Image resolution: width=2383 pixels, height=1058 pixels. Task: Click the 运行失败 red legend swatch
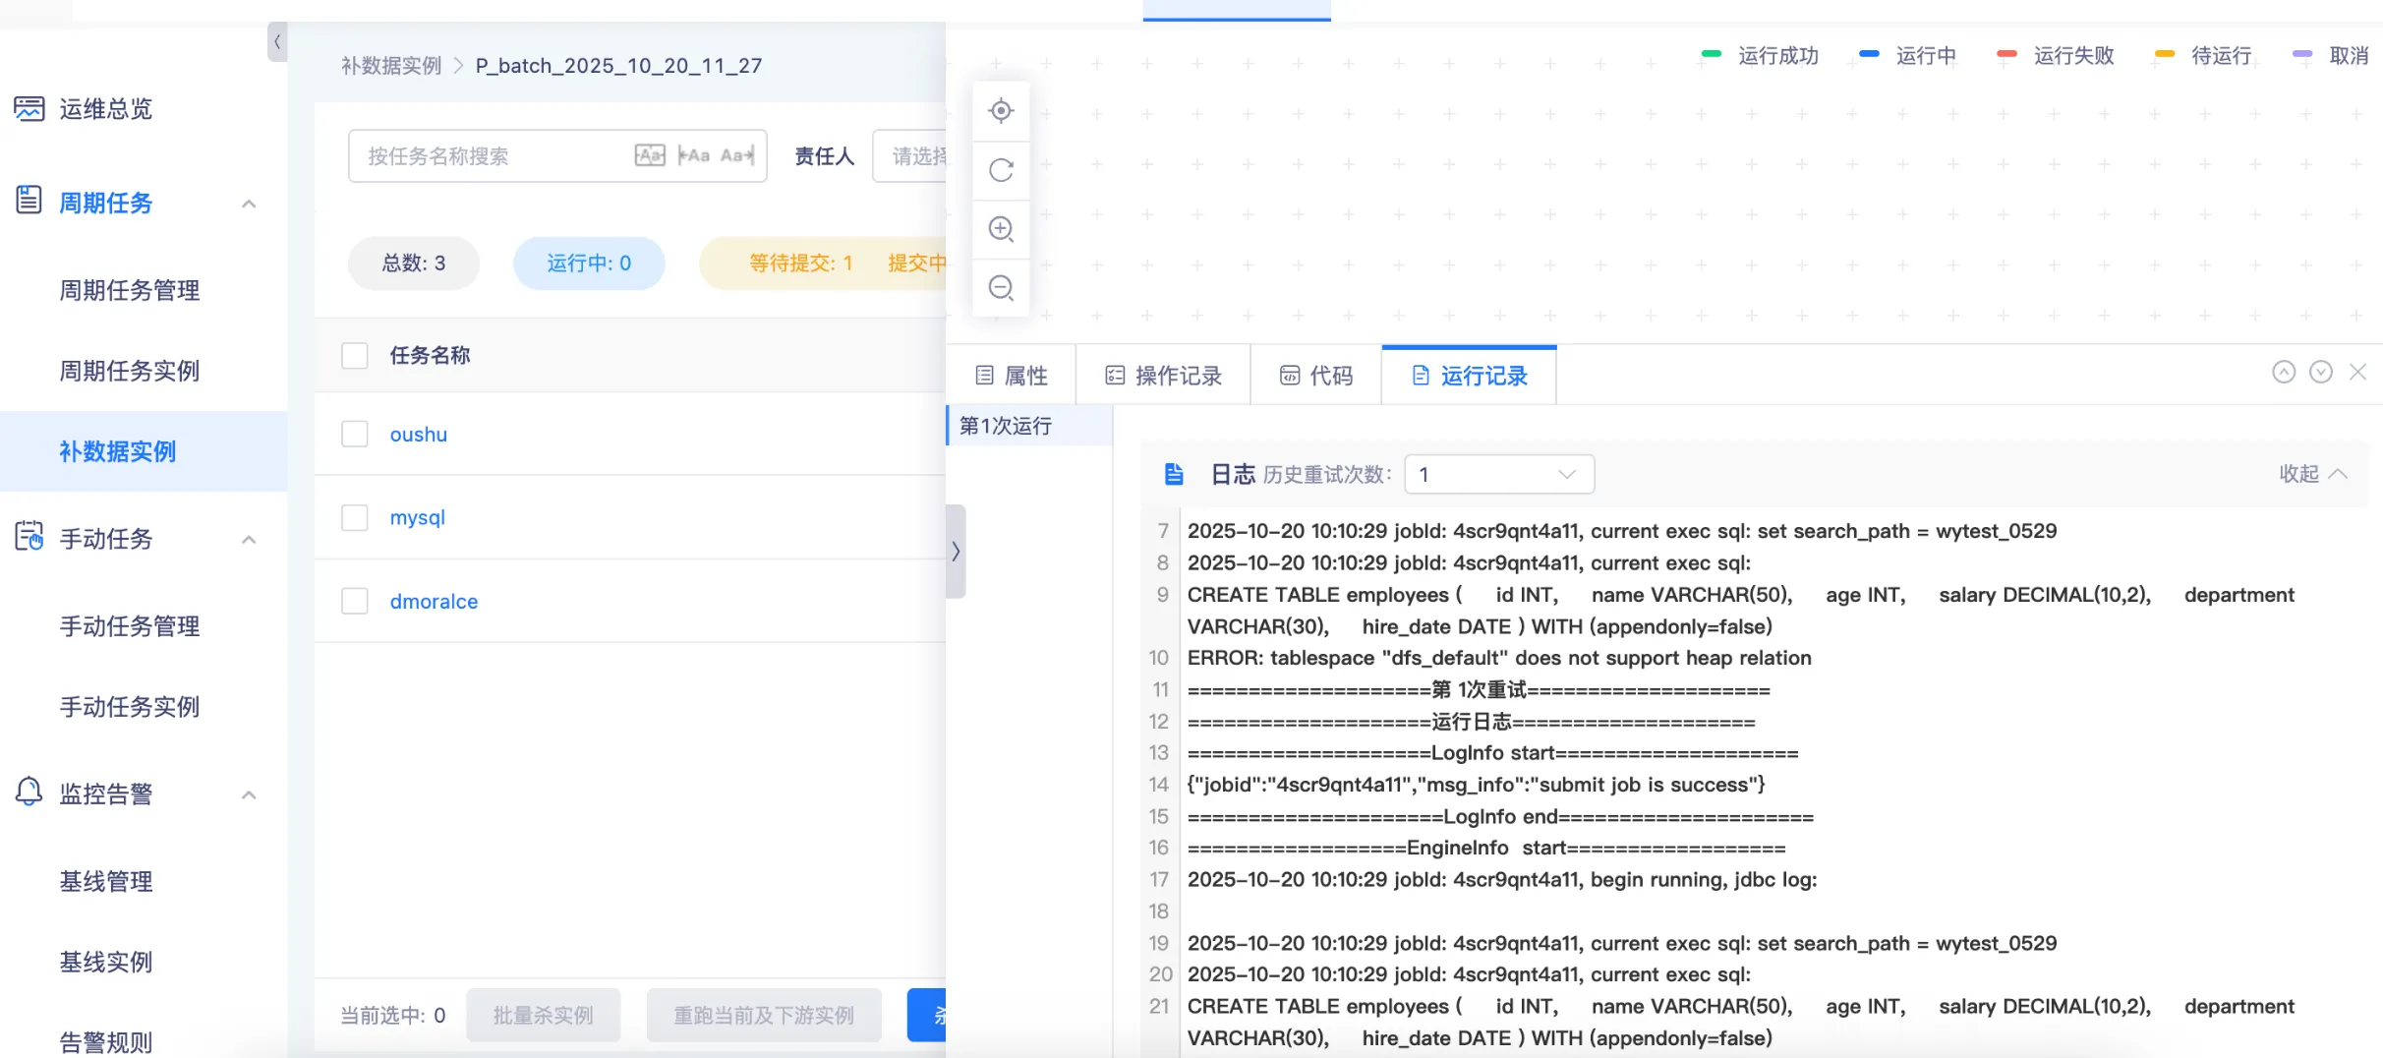2006,55
